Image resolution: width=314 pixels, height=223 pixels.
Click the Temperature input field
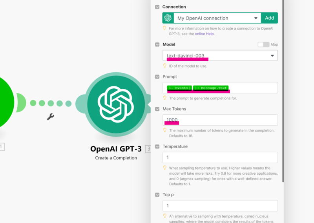point(220,157)
